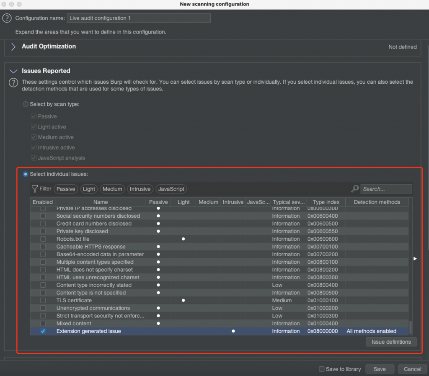Apply the Passive filter
429x376 pixels.
point(66,189)
